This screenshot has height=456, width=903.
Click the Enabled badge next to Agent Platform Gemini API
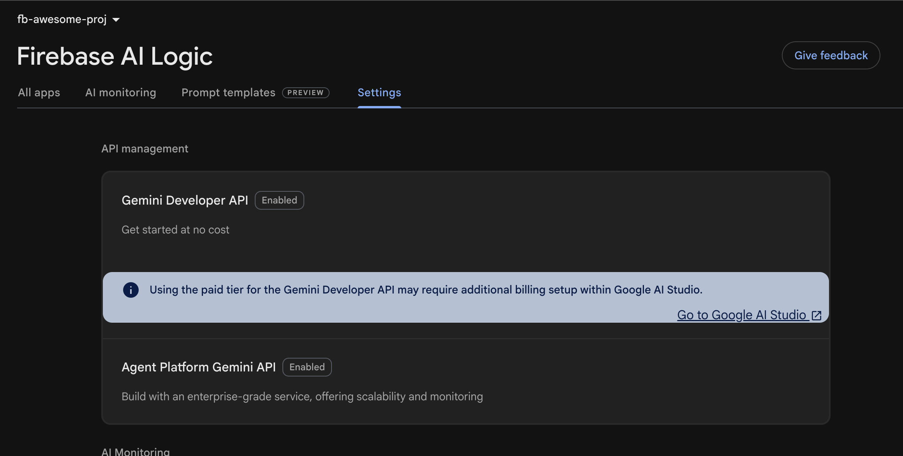(307, 367)
